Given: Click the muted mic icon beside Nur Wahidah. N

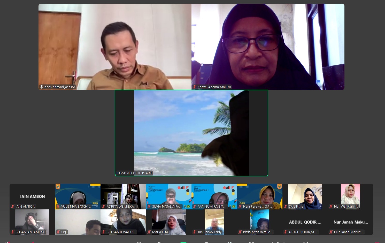Looking at the screenshot, I should coord(331,206).
